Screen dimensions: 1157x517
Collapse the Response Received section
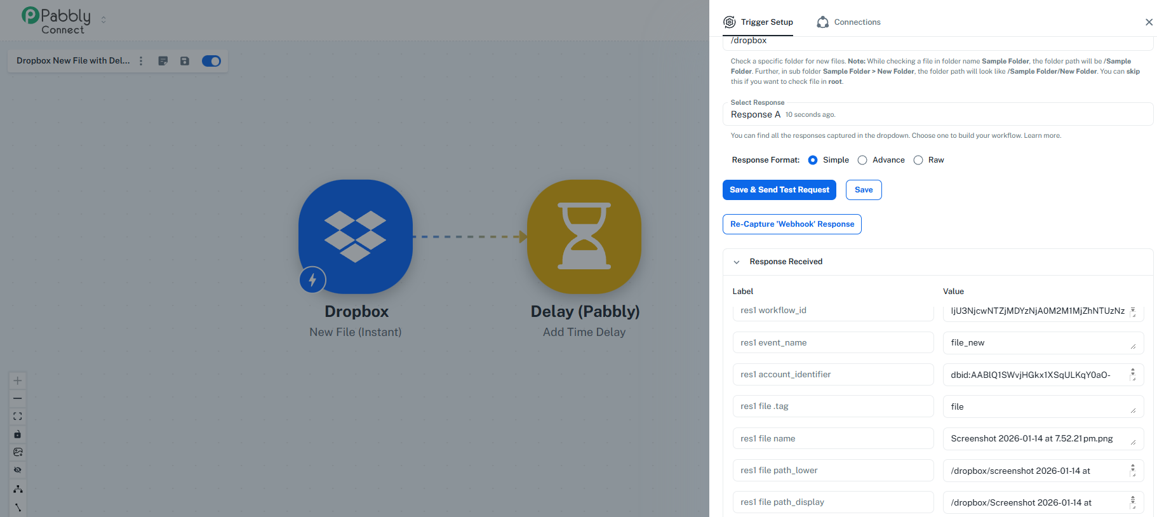tap(737, 262)
